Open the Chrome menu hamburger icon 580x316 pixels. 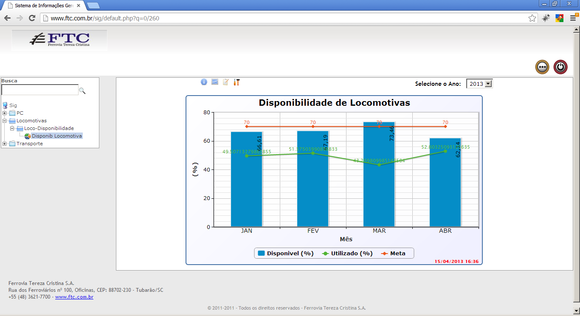tap(573, 18)
